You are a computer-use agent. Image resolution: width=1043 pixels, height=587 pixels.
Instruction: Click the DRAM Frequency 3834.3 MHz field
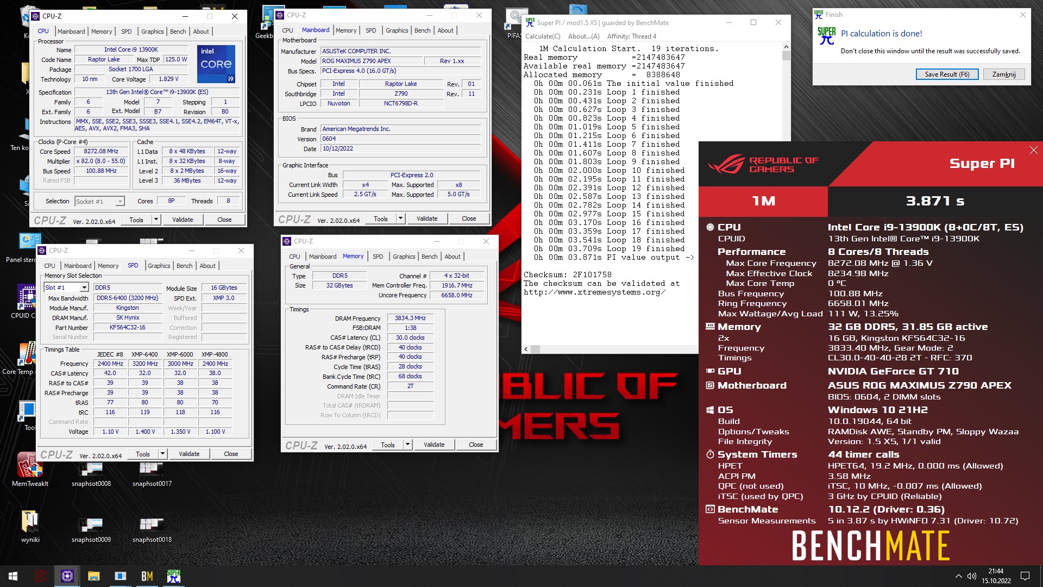[410, 319]
